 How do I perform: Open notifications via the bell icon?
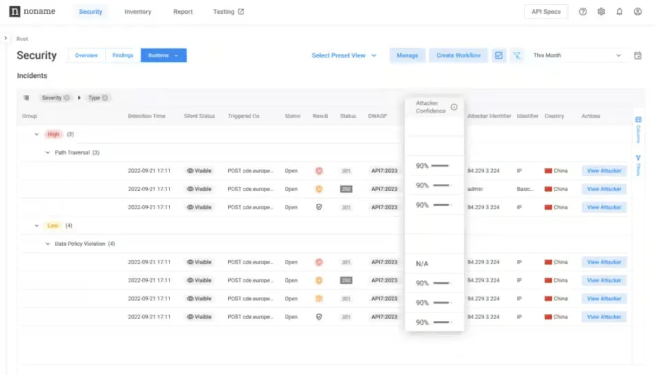620,11
